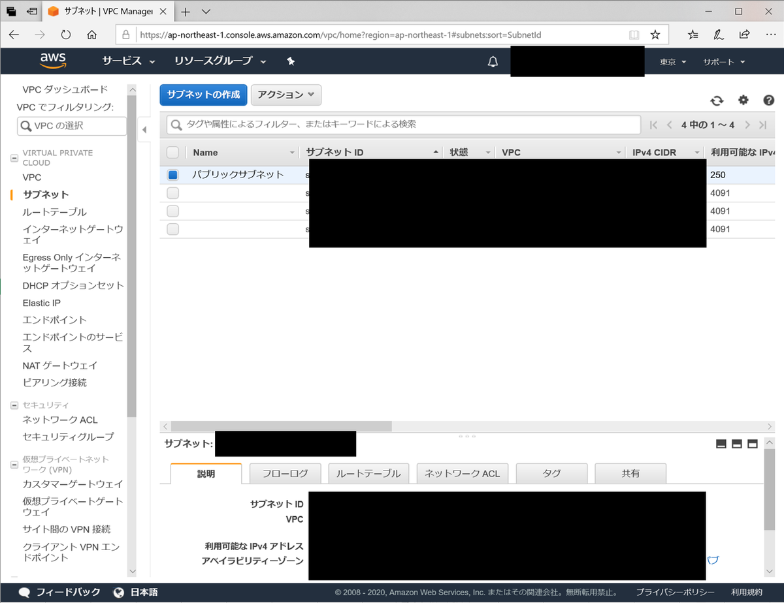The height and width of the screenshot is (603, 784).
Task: Switch to the ネットワーク ACL details tab
Action: point(462,474)
